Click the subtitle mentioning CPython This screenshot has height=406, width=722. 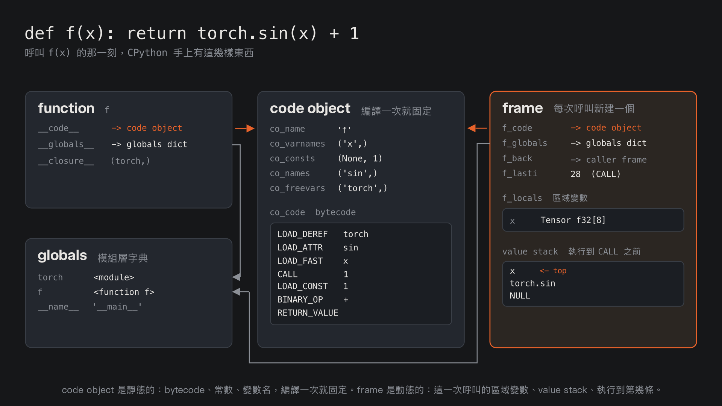coord(139,53)
